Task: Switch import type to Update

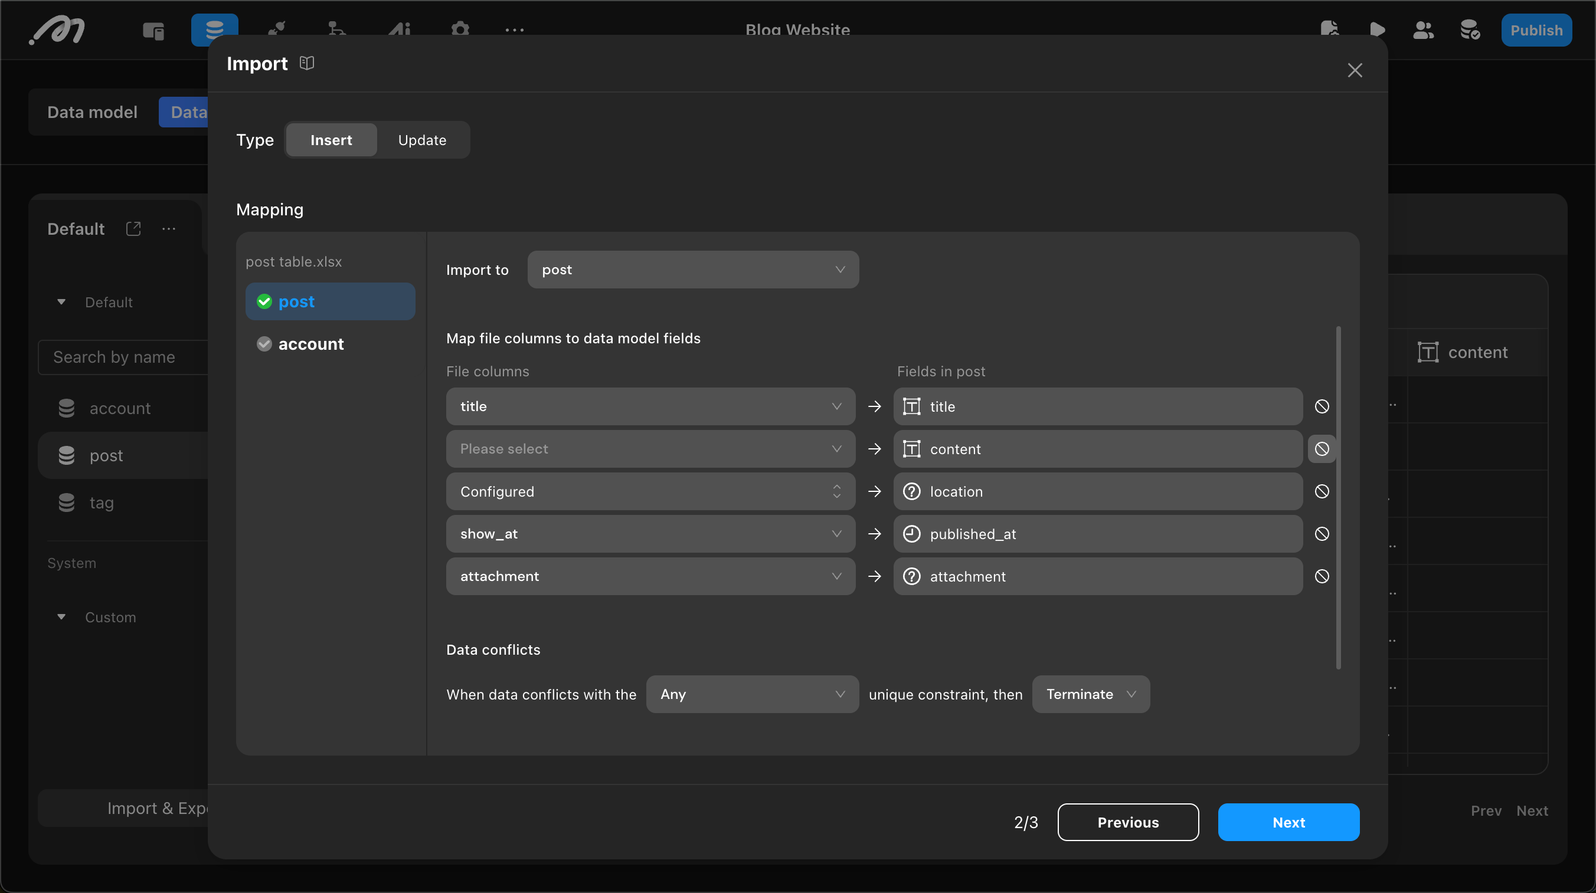Action: pyautogui.click(x=422, y=140)
